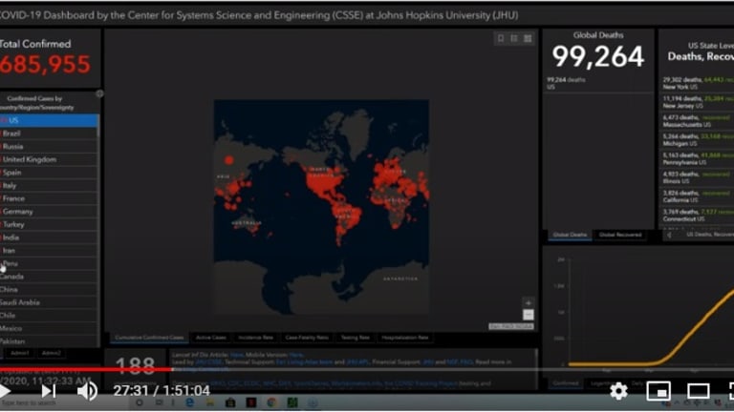Viewport: 734px width, 412px height.
Task: Select Peru in the country list
Action: pos(49,263)
